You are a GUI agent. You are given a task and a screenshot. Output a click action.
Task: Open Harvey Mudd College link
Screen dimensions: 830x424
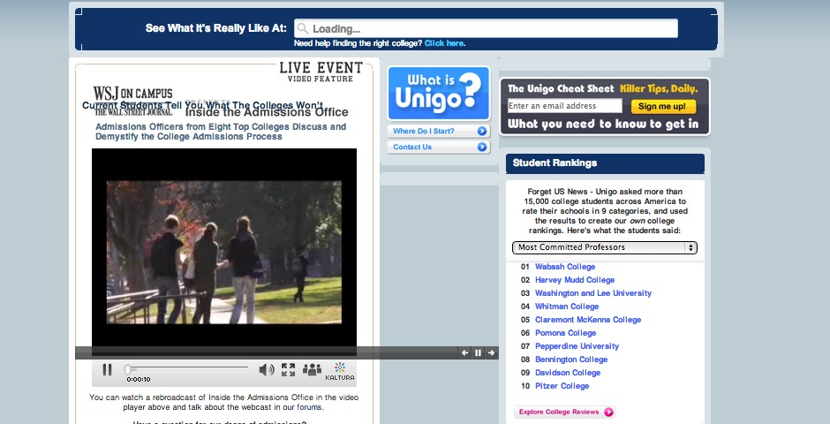(575, 280)
